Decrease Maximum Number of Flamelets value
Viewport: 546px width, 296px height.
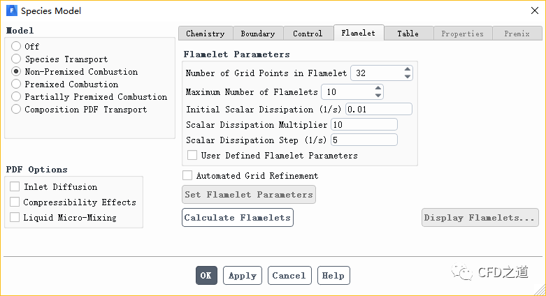pyautogui.click(x=378, y=96)
